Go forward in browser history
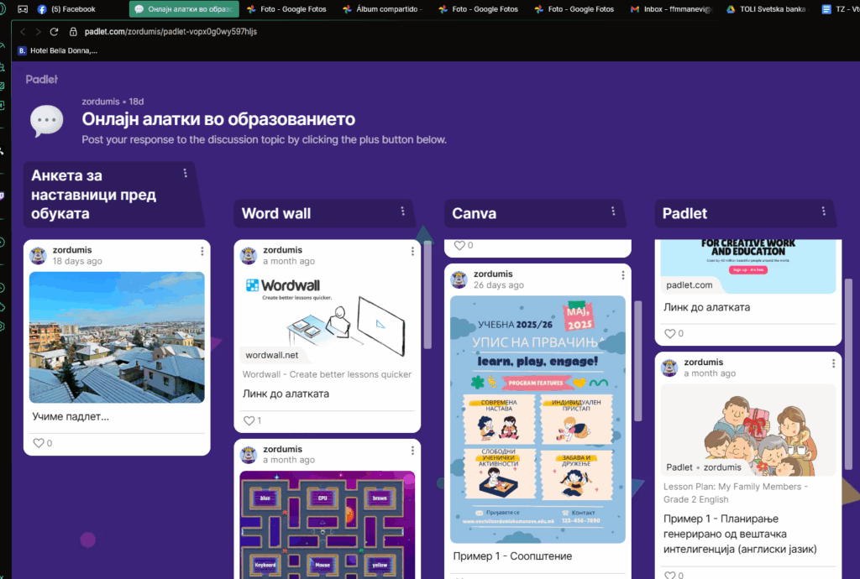This screenshot has height=579, width=860. coord(38,32)
